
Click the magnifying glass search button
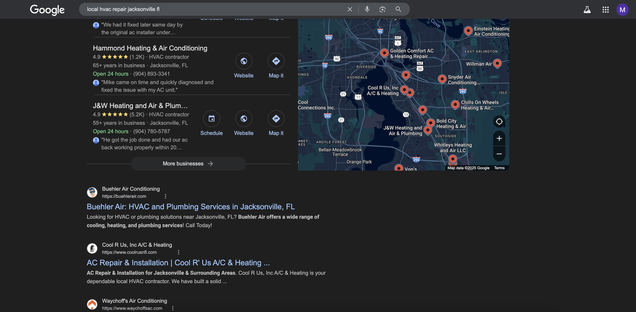click(398, 9)
